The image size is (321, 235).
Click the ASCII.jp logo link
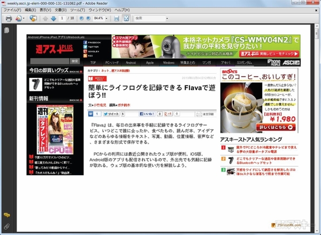pos(291,62)
